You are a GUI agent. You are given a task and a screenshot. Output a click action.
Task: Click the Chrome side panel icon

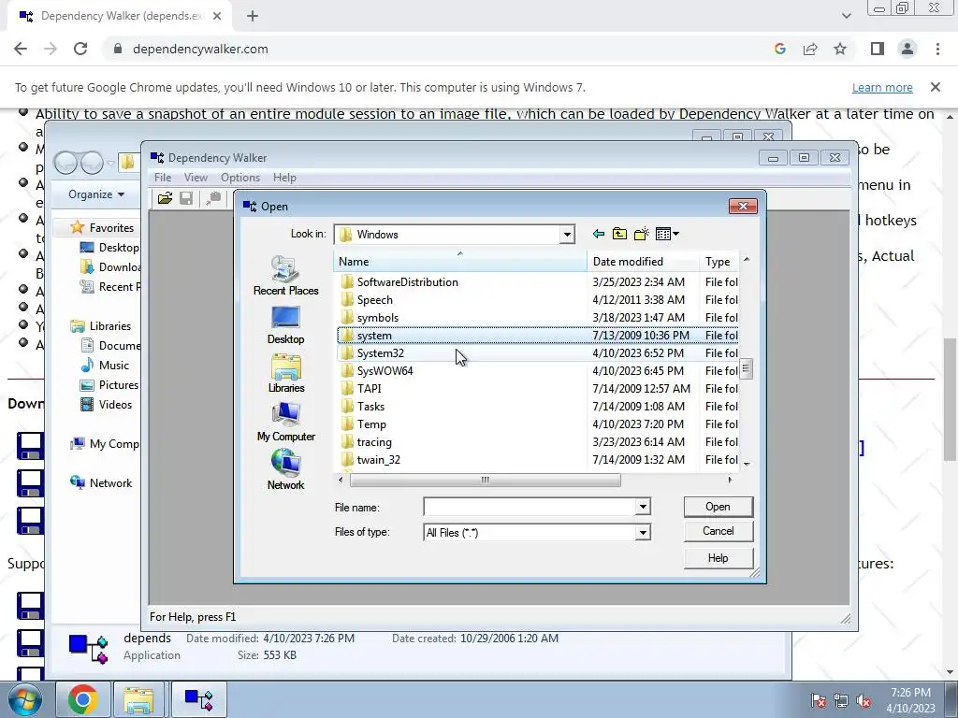[x=878, y=49]
